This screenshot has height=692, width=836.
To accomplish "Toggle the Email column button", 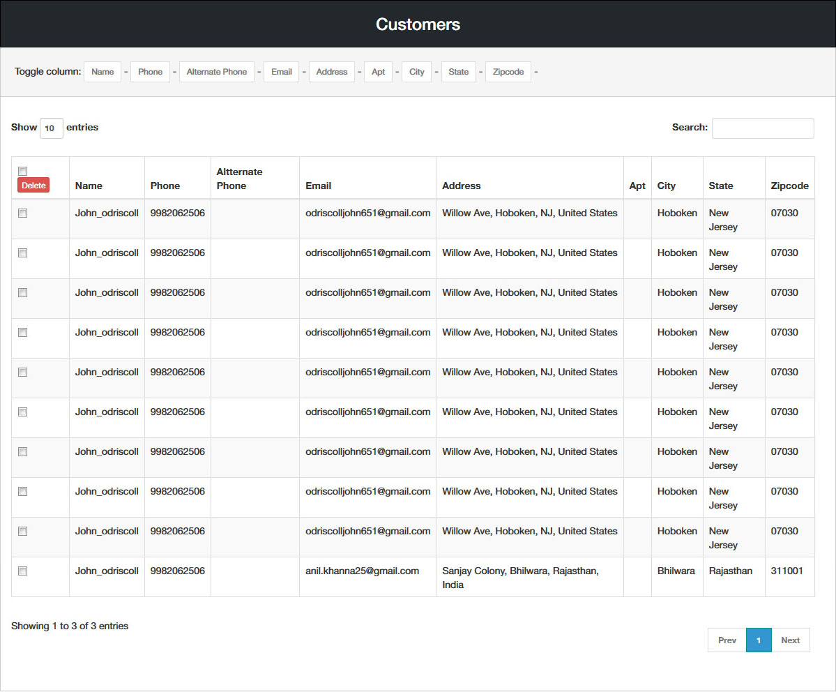I will pos(282,72).
